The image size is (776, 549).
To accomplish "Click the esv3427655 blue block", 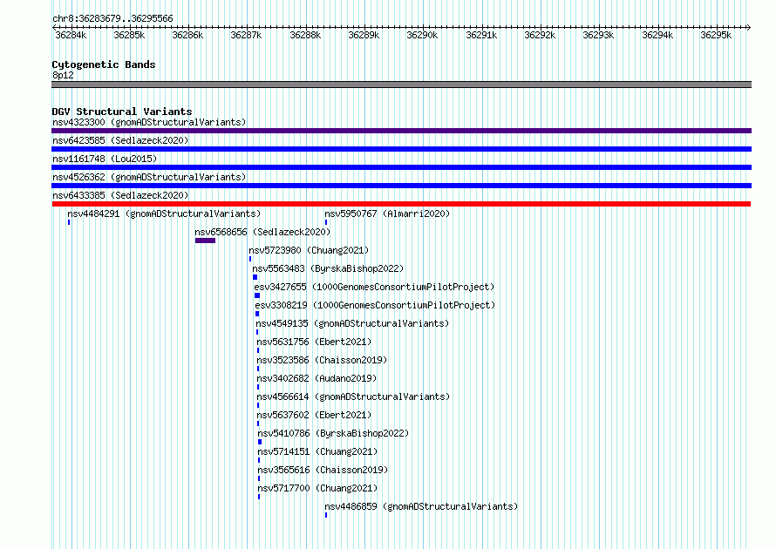I will click(257, 295).
